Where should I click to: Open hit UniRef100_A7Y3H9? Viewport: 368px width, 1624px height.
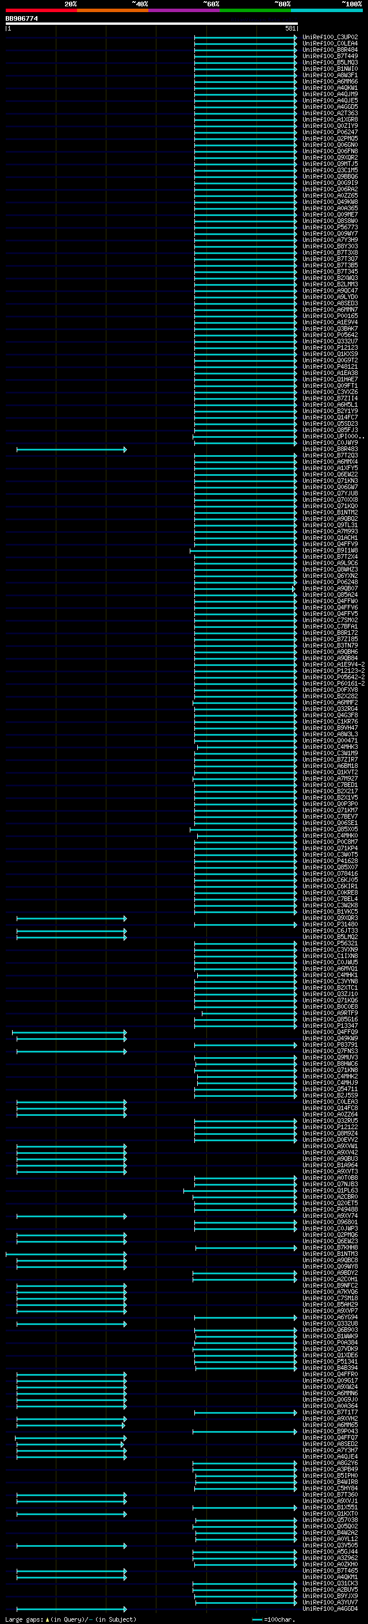point(329,240)
